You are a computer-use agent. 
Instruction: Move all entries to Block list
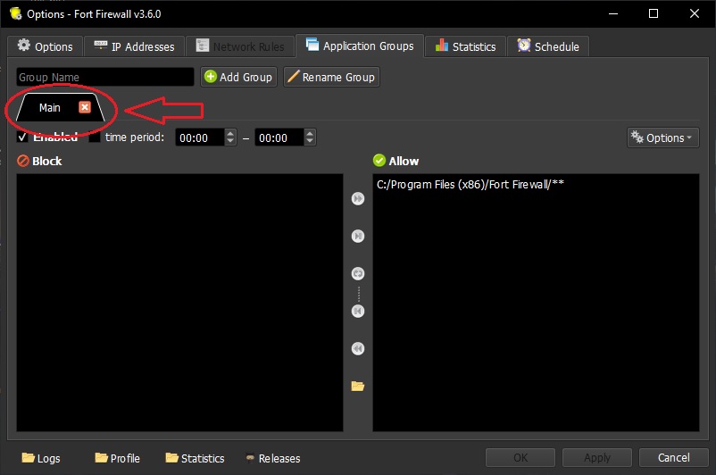tap(358, 348)
